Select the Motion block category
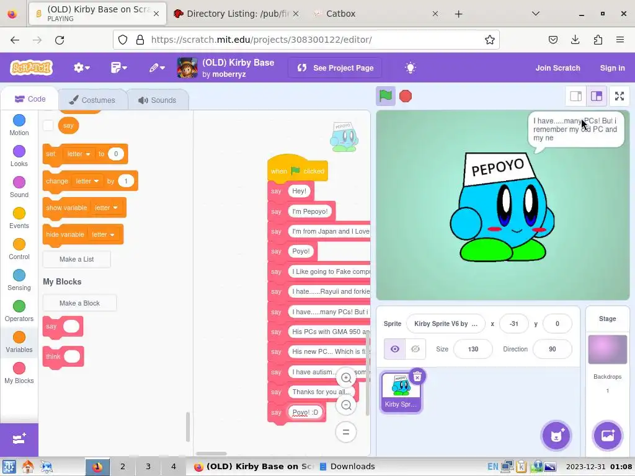 pyautogui.click(x=19, y=125)
